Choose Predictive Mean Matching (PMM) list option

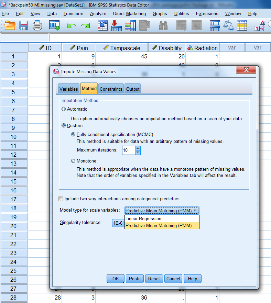pos(162,225)
